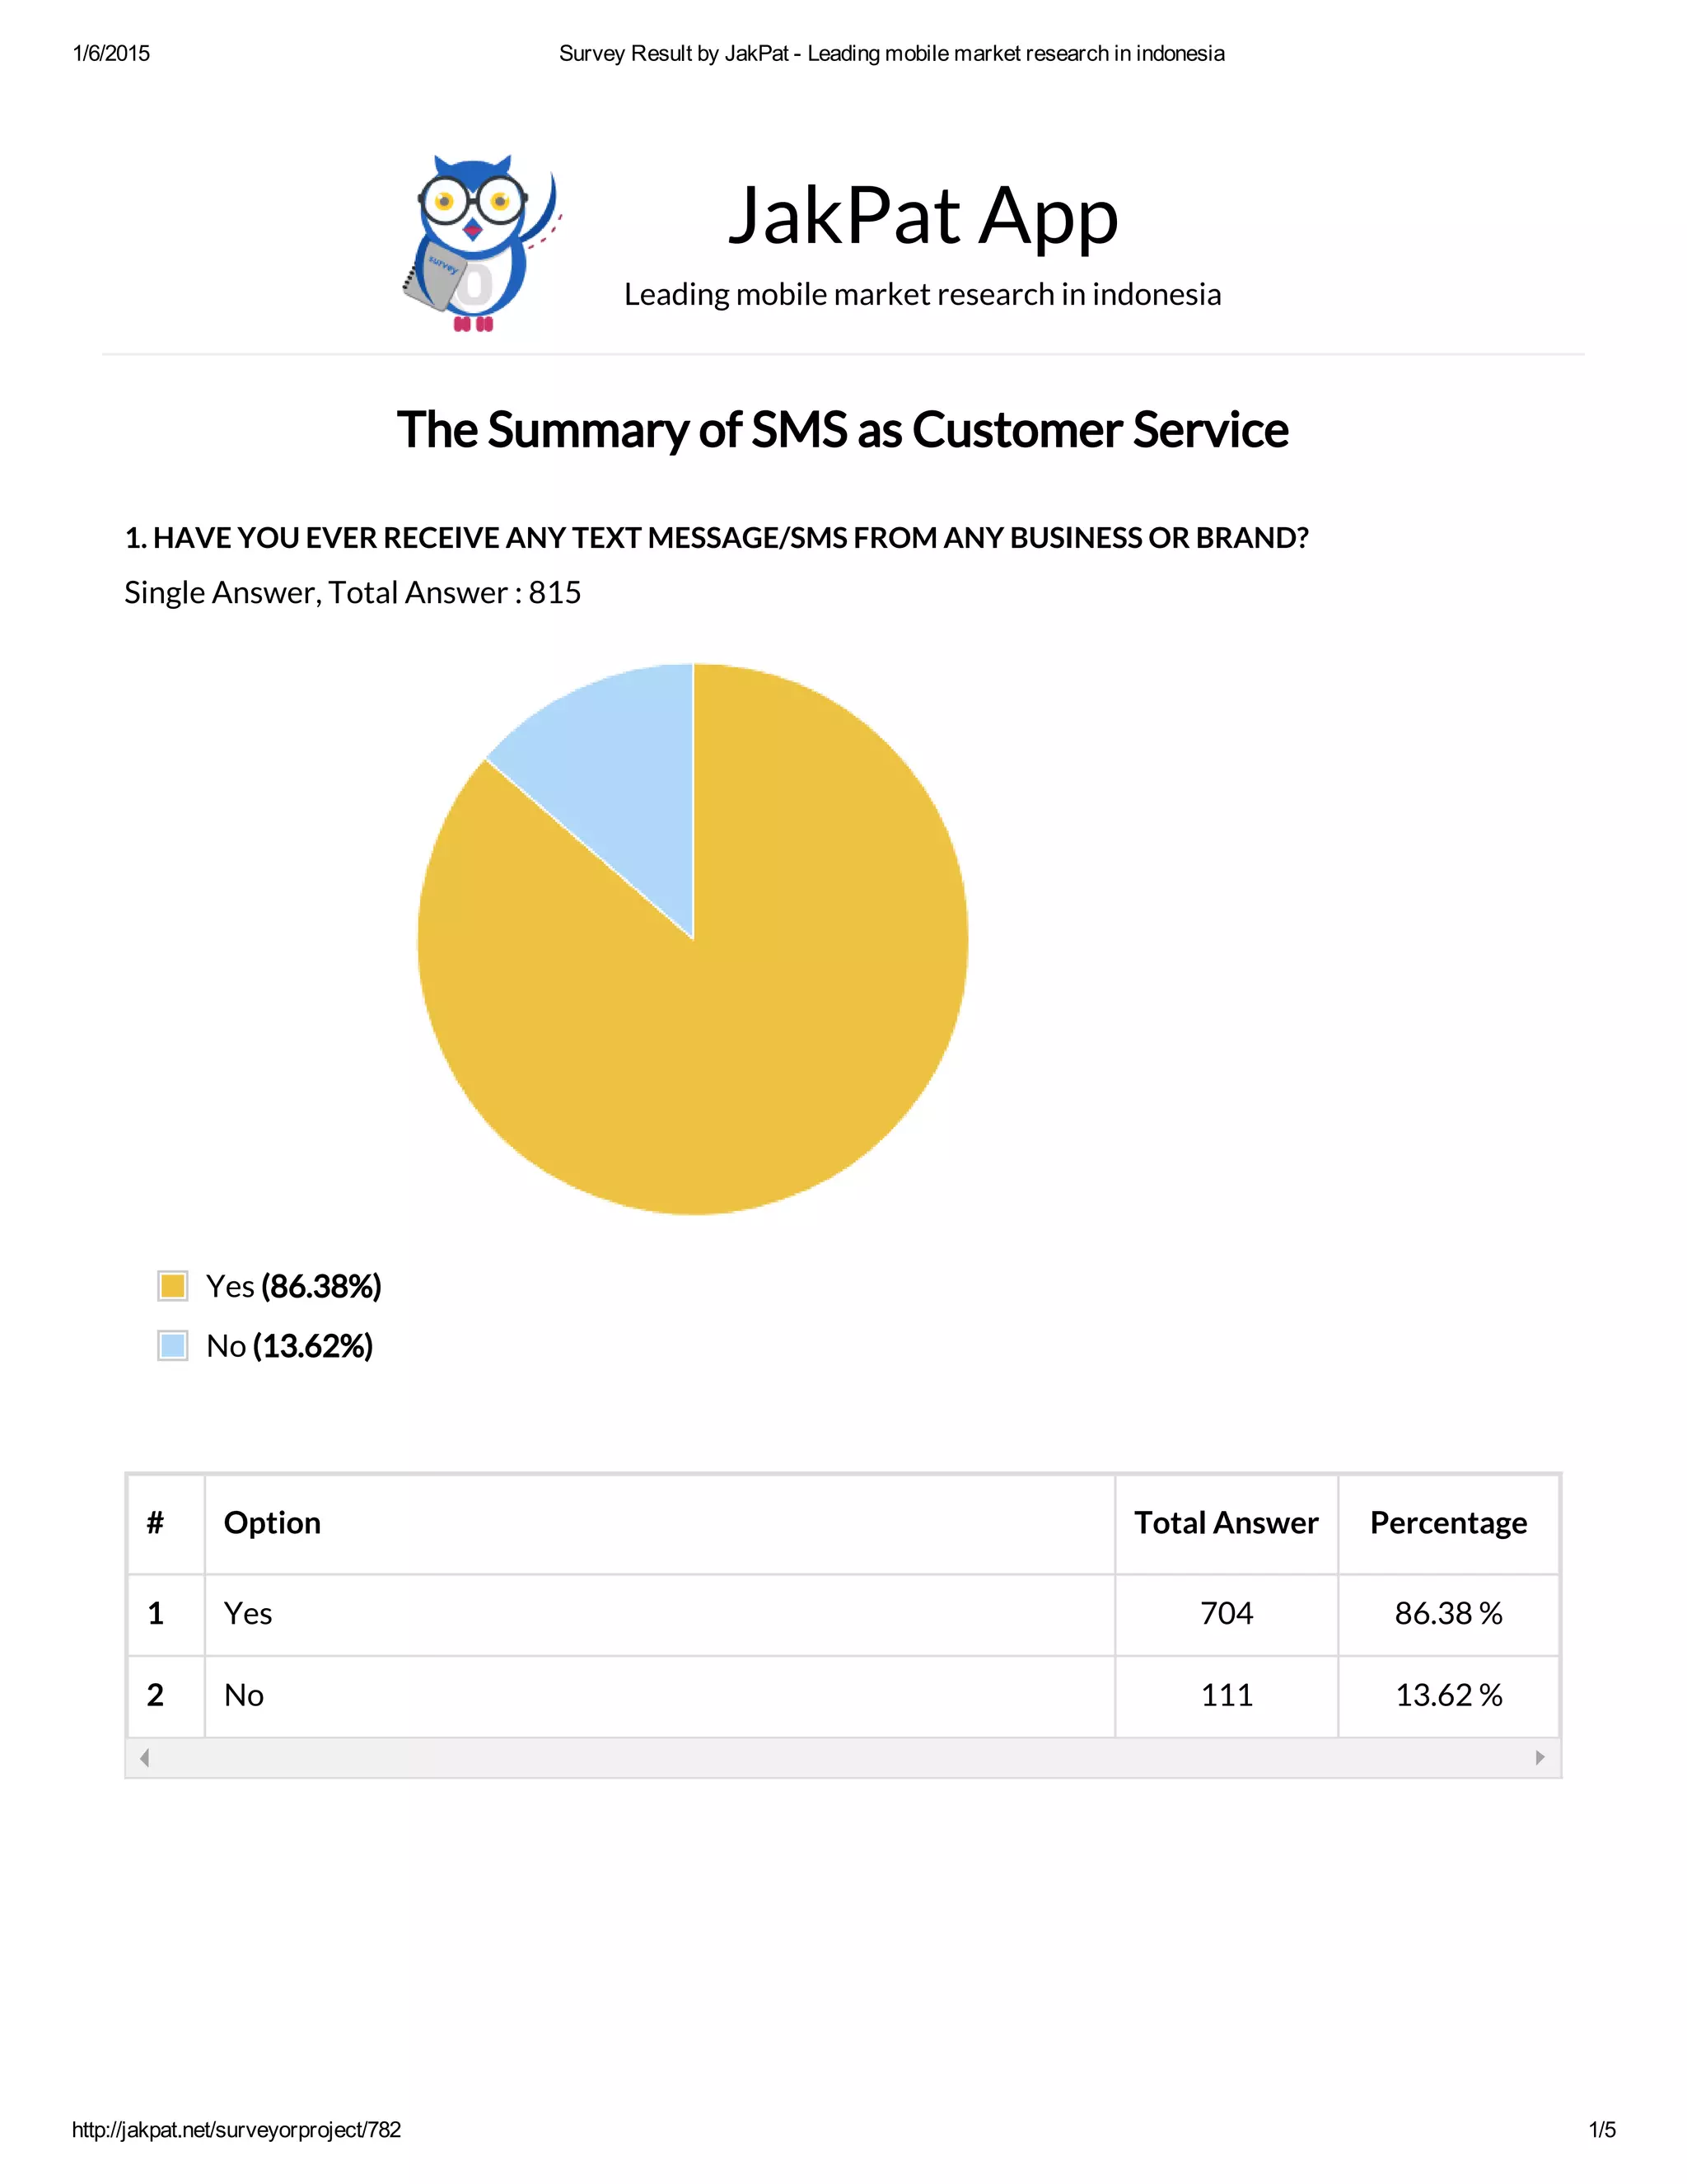The width and height of the screenshot is (1687, 2184).
Task: Click the Percentage column header
Action: pos(1449,1523)
